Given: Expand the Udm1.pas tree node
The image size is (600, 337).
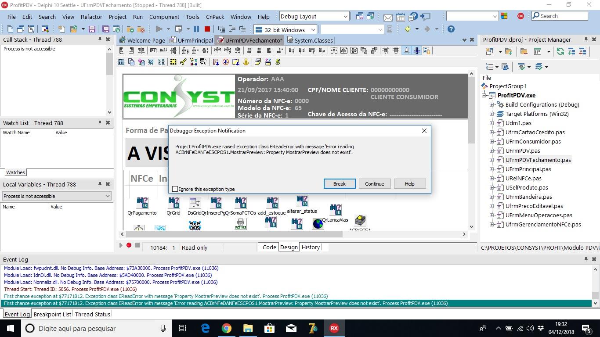Looking at the screenshot, I should pos(492,123).
